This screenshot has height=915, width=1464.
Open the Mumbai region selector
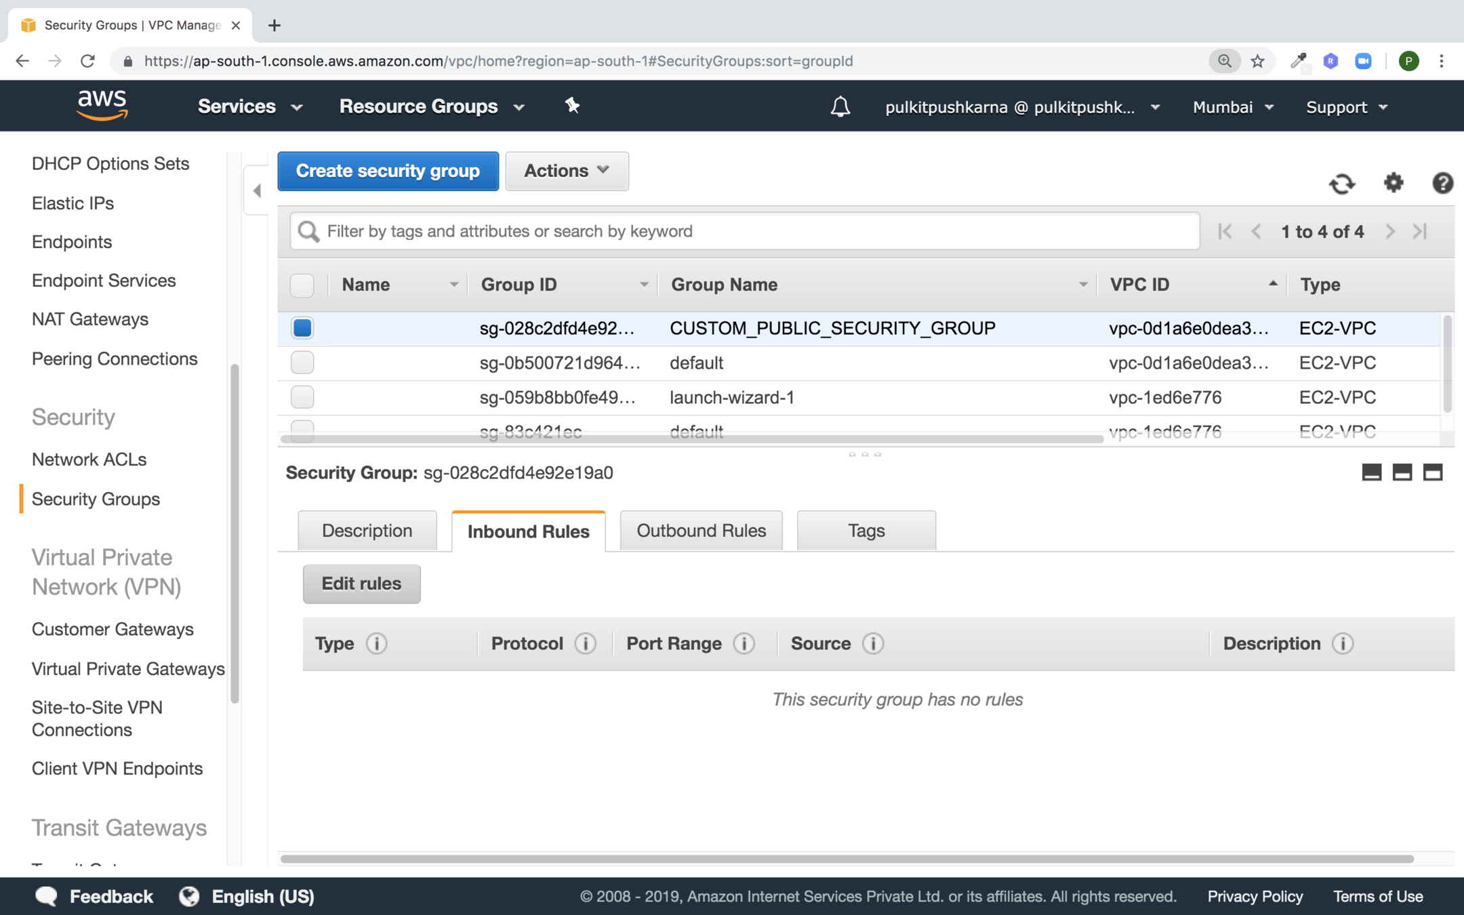pyautogui.click(x=1232, y=107)
